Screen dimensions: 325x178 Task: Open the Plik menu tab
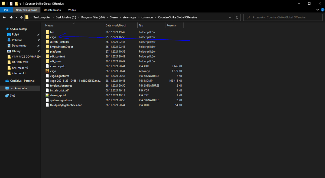[x=6, y=10]
